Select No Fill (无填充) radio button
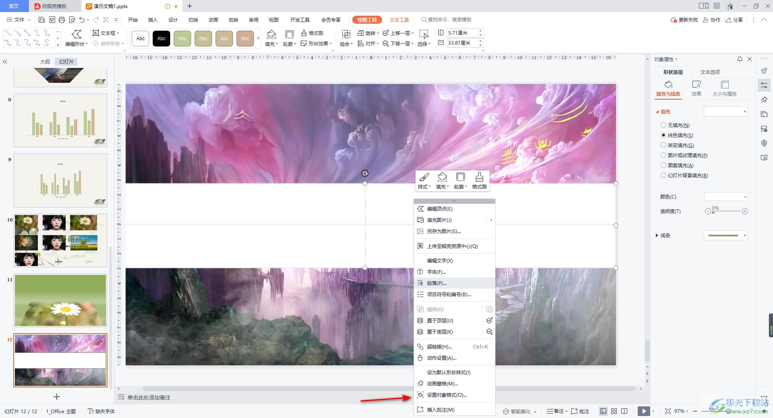 pyautogui.click(x=663, y=125)
